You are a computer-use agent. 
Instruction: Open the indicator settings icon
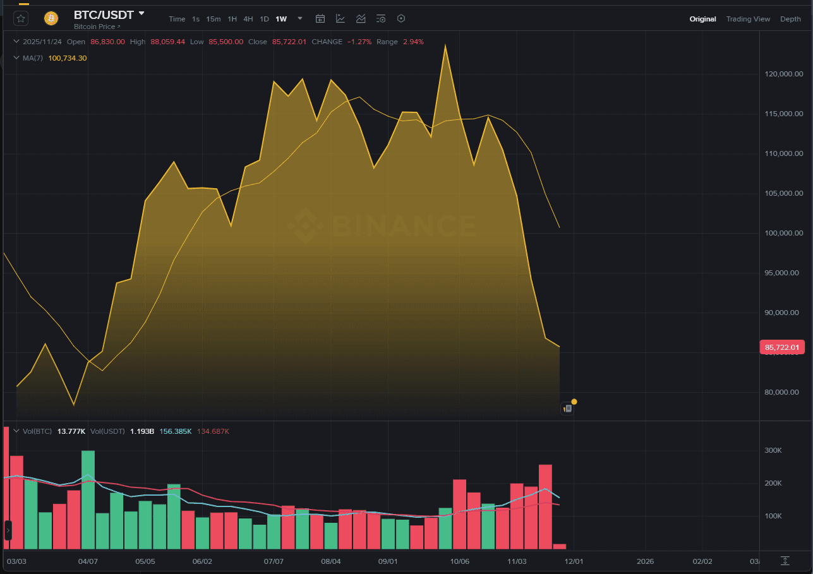[381, 18]
